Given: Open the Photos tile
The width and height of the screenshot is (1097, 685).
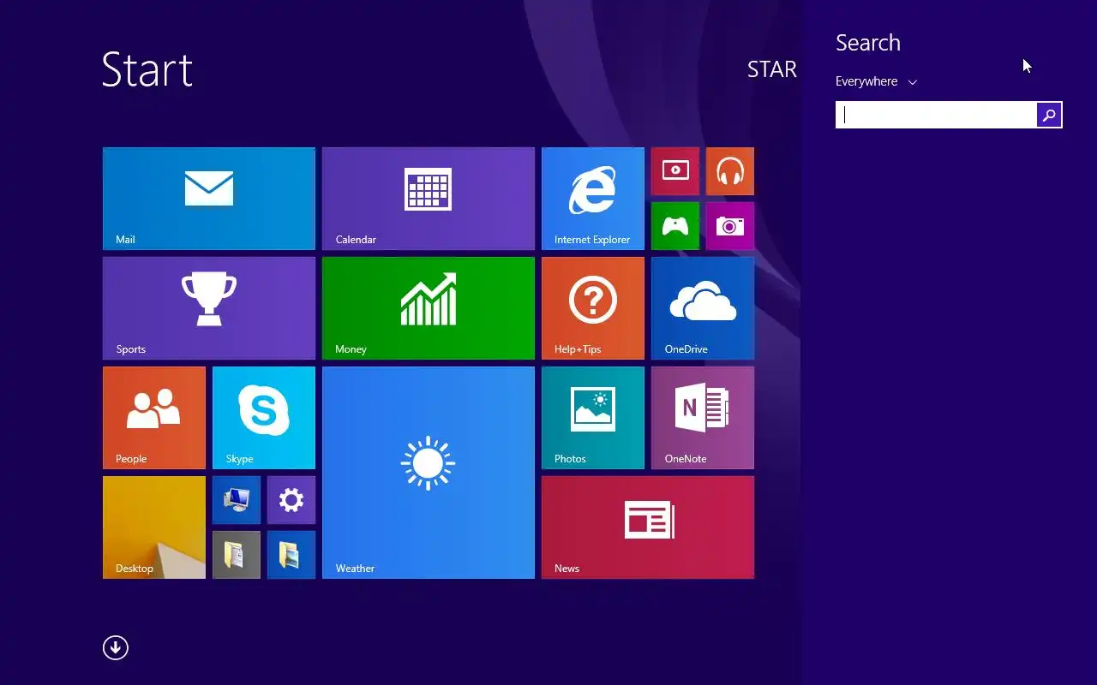Looking at the screenshot, I should coord(593,418).
